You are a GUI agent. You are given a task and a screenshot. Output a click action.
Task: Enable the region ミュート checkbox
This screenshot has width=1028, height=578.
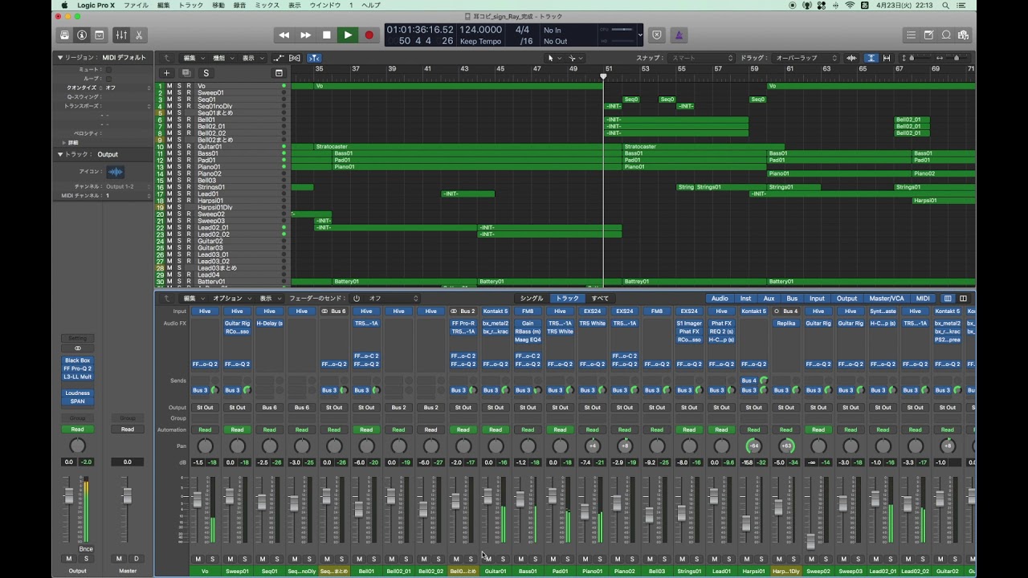[108, 70]
